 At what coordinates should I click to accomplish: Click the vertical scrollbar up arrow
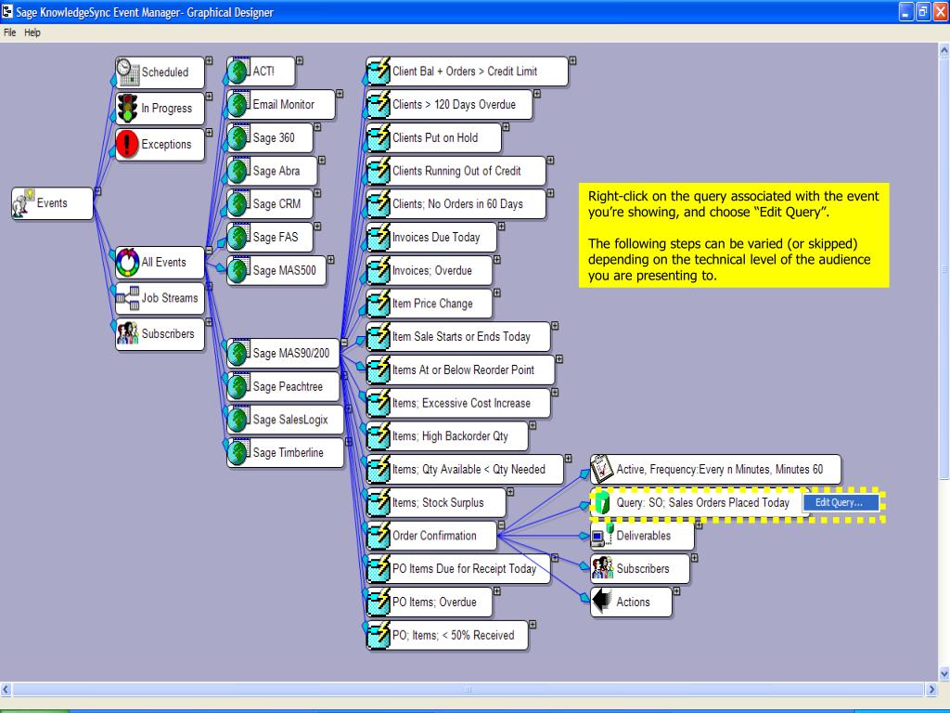coord(944,51)
